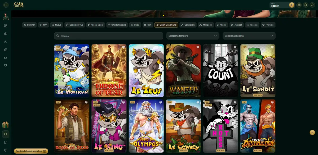
Task: Collapse the sidebar menu toggle icon
Action: point(6,5)
